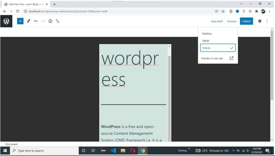
Task: Close the Add New Post tab
Action: pos(47,4)
